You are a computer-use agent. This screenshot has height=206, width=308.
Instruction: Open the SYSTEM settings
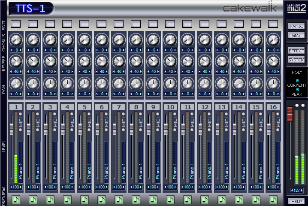tap(296, 60)
